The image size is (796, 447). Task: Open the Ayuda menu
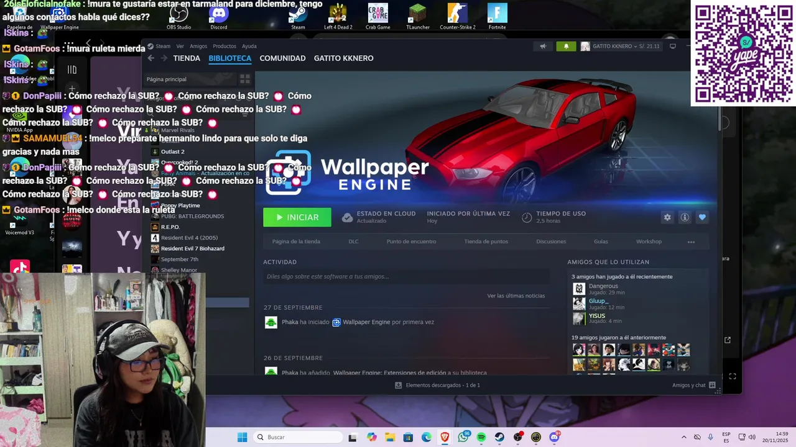[x=249, y=46]
